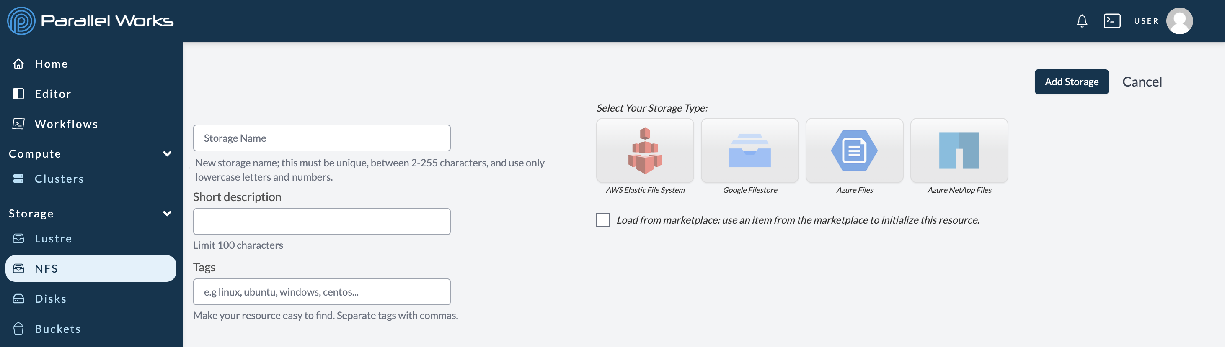Click the 'Limit 100 characters' hint text

click(x=238, y=245)
